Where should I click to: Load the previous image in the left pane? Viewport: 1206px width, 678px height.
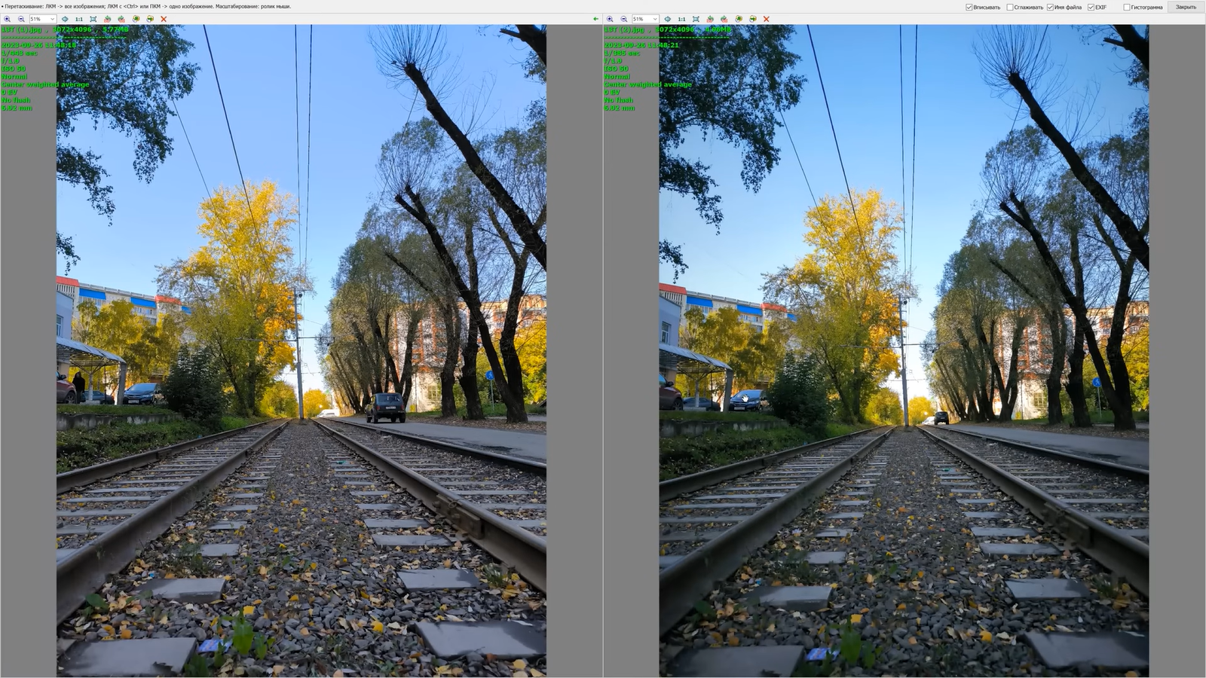(136, 19)
